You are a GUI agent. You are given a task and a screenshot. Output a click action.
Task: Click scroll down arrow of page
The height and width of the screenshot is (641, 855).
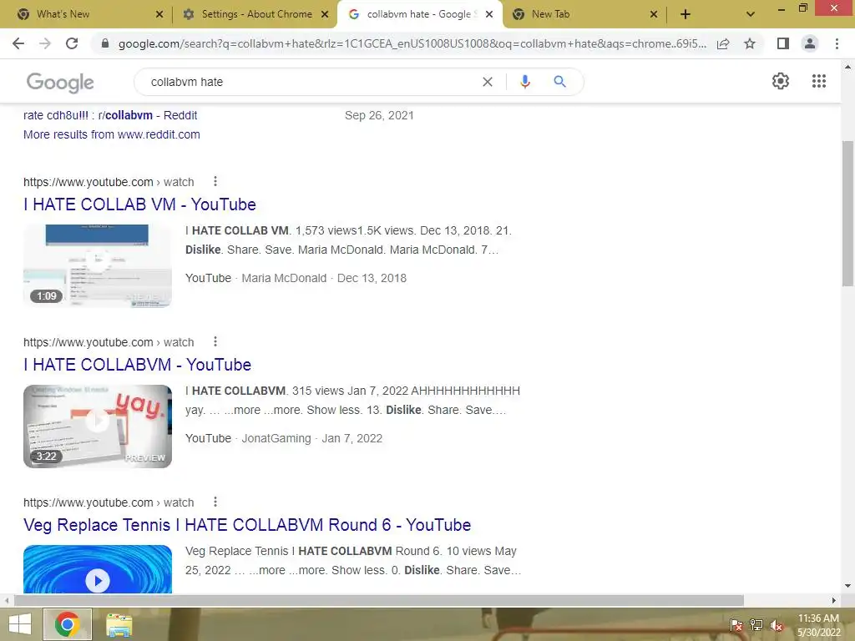847,586
